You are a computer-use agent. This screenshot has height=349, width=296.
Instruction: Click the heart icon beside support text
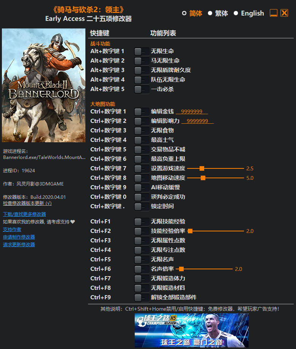tap(72, 222)
